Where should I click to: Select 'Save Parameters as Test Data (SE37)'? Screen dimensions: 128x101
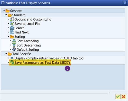[x=42, y=62]
